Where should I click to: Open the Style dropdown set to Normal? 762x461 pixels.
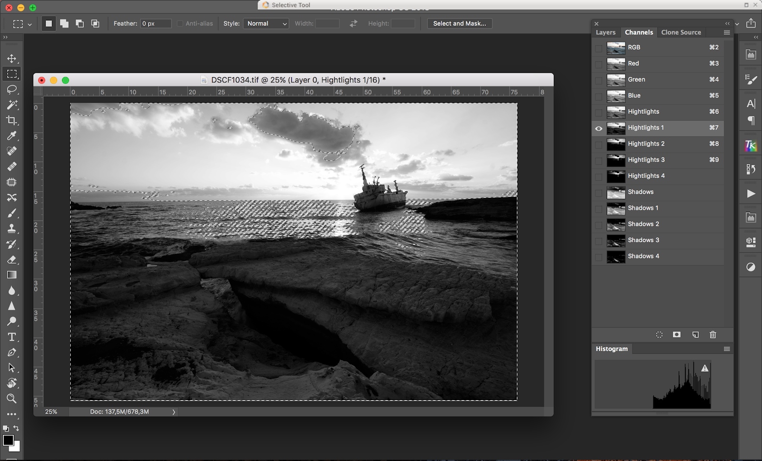point(266,23)
